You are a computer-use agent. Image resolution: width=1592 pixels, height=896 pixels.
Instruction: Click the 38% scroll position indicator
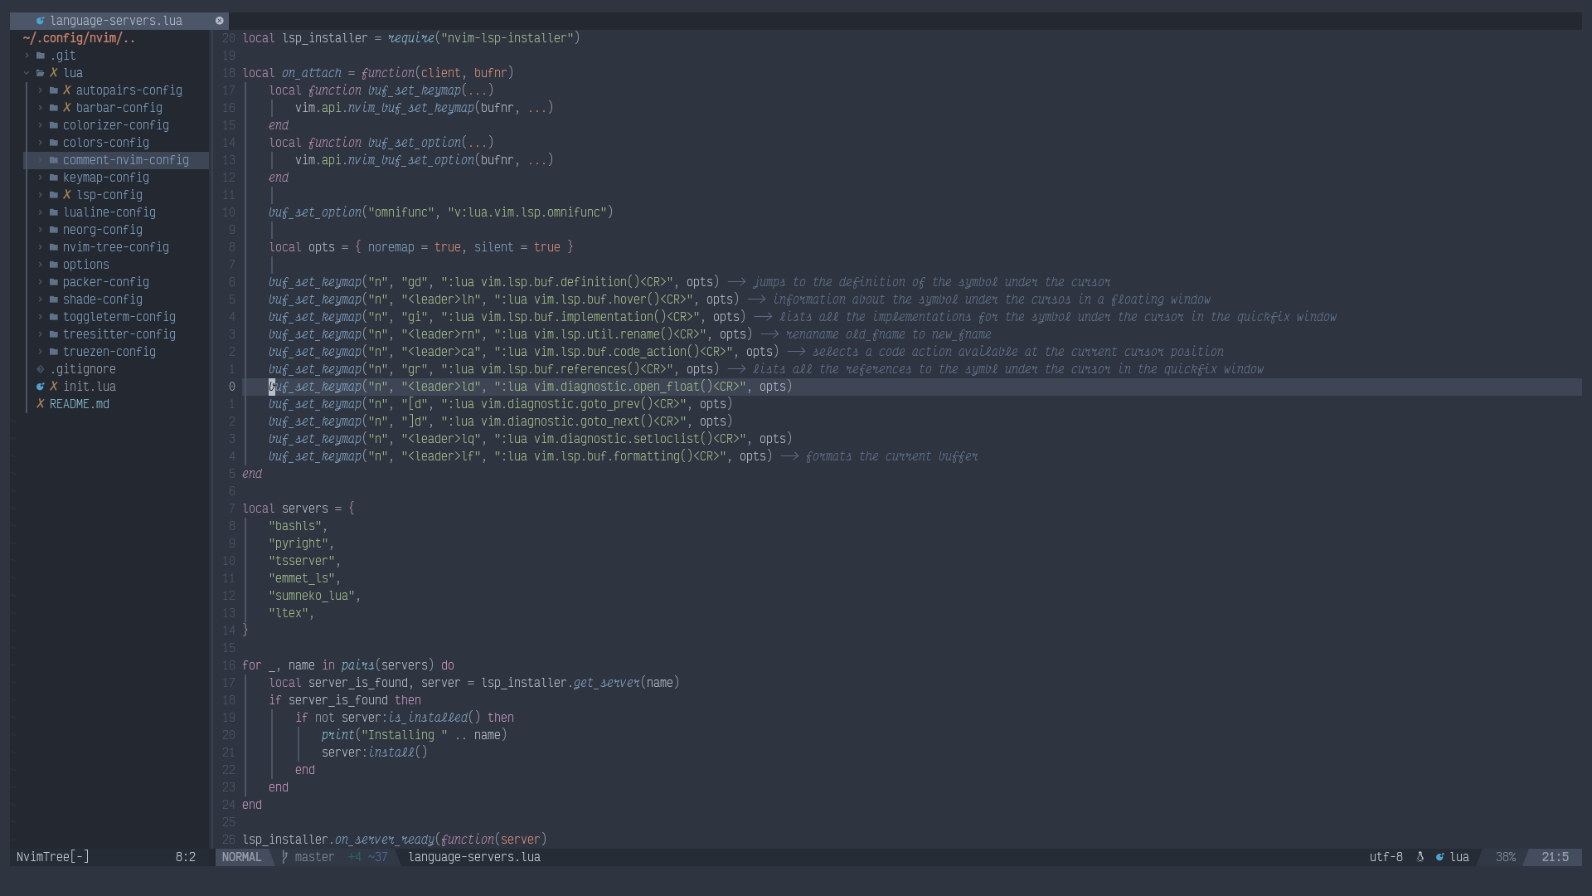[x=1505, y=857]
